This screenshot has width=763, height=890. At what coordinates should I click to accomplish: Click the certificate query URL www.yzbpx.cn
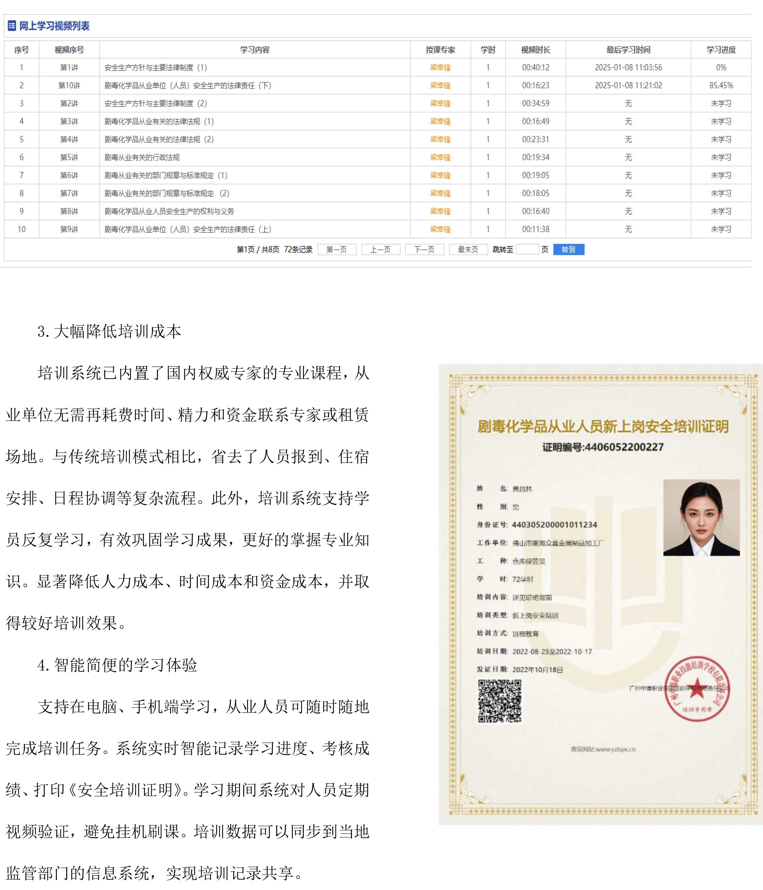point(615,749)
